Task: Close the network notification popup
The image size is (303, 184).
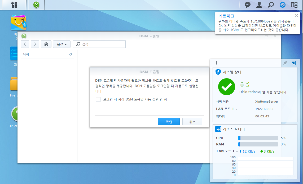Action: pyautogui.click(x=296, y=16)
